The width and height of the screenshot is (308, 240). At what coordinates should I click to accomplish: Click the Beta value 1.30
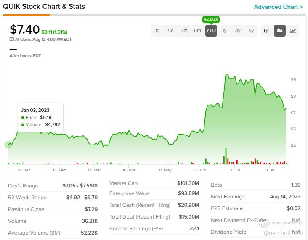pyautogui.click(x=296, y=185)
